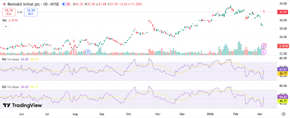Viewport: 290px width, 118px height.
Task: Click the blue D dividend marker
Action: click(x=88, y=52)
